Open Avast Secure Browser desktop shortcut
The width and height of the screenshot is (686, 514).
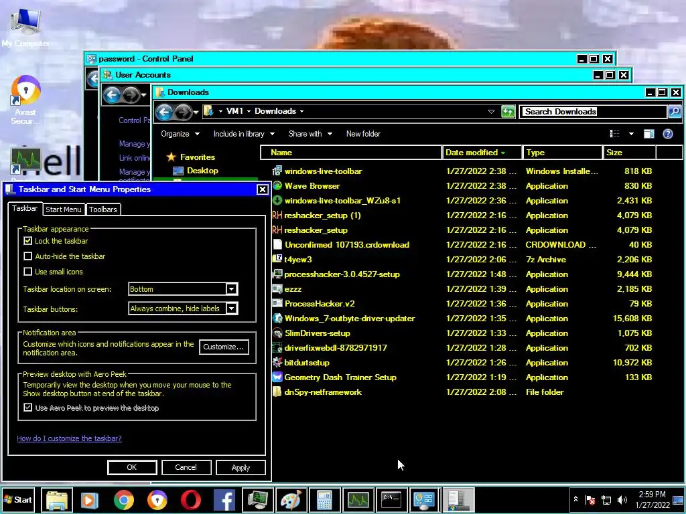25,100
